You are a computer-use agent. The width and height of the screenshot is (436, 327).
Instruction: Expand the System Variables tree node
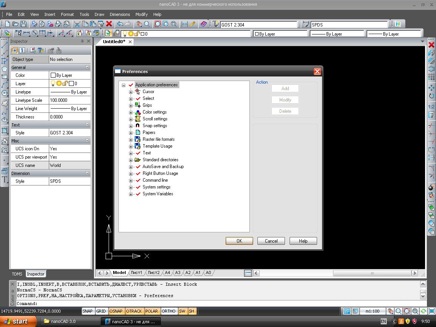pyautogui.click(x=131, y=194)
